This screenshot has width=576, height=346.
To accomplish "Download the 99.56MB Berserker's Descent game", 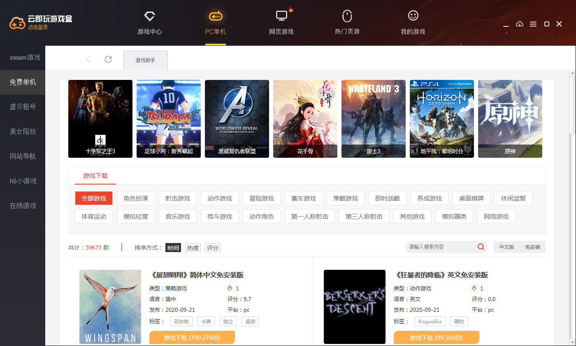I will [437, 337].
